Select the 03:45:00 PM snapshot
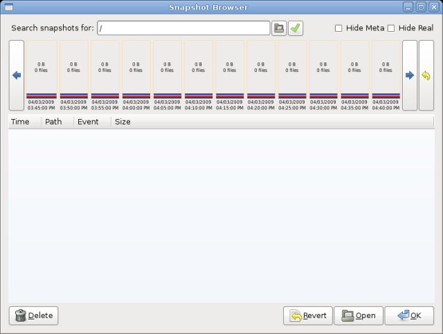This screenshot has height=334, width=443. (x=42, y=75)
